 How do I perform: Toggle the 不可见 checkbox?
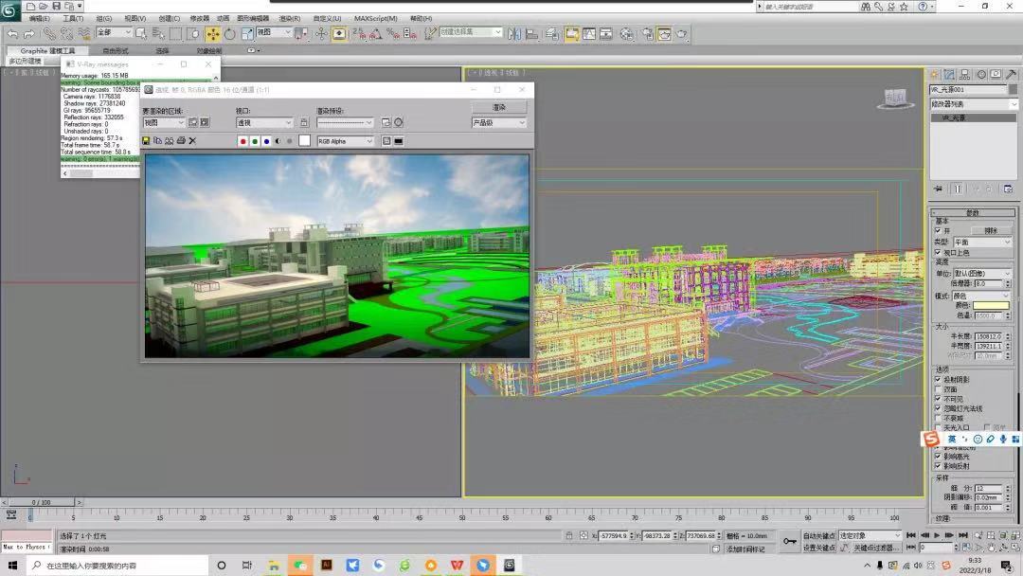point(938,399)
